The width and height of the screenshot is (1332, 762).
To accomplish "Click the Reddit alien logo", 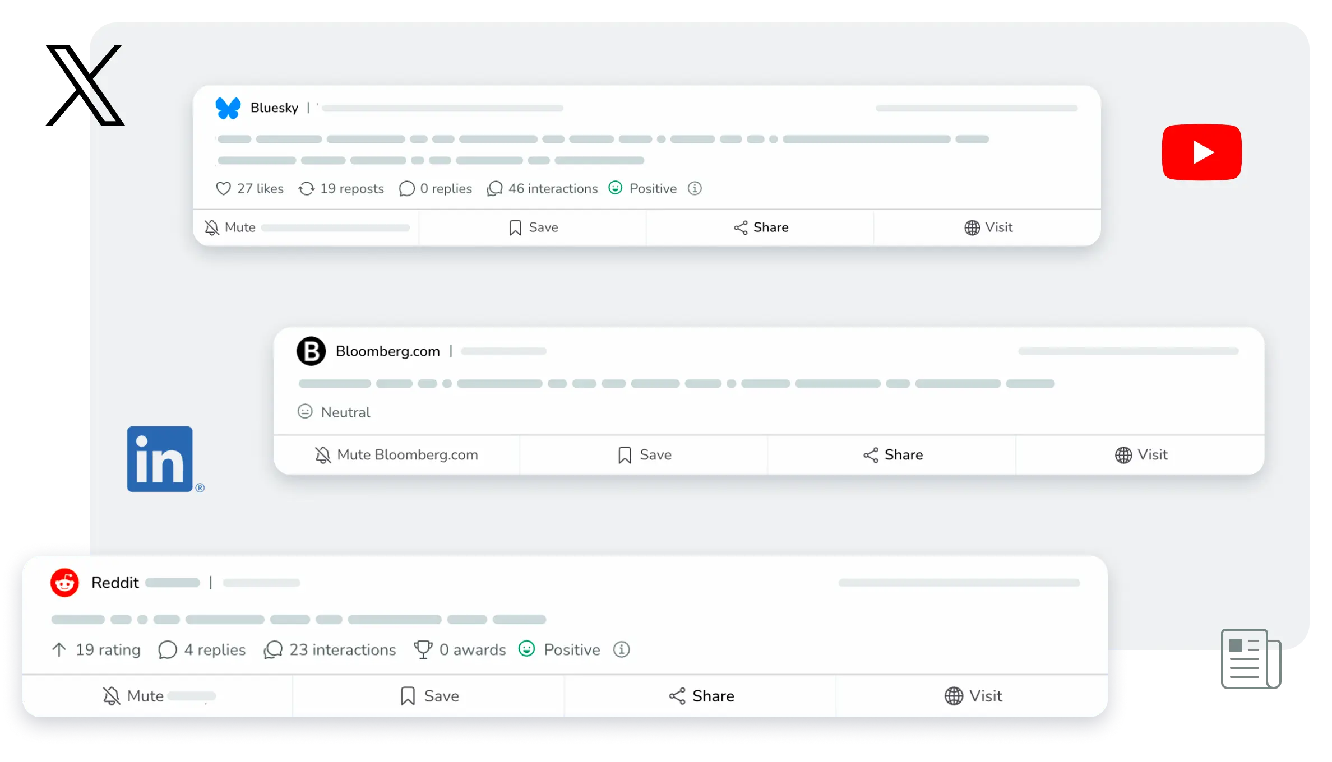I will pyautogui.click(x=65, y=583).
